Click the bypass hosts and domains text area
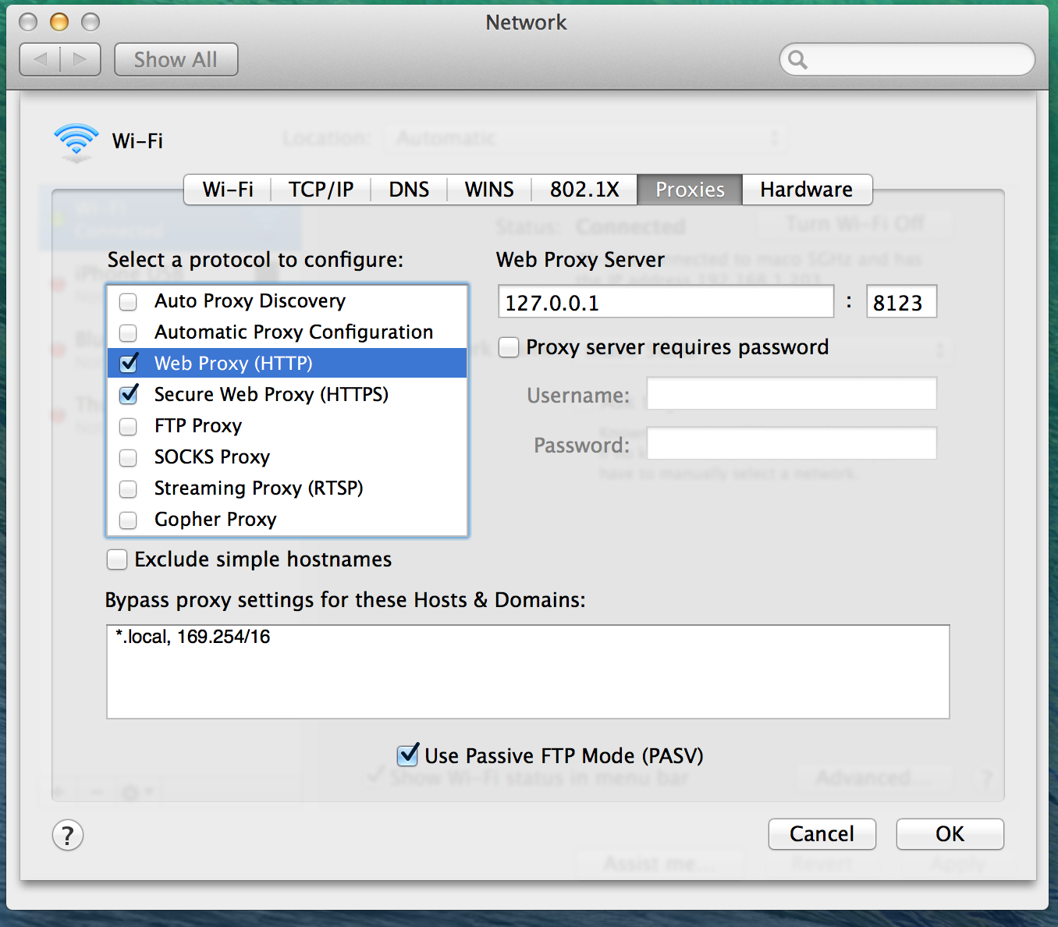Image resolution: width=1058 pixels, height=927 pixels. click(x=528, y=672)
